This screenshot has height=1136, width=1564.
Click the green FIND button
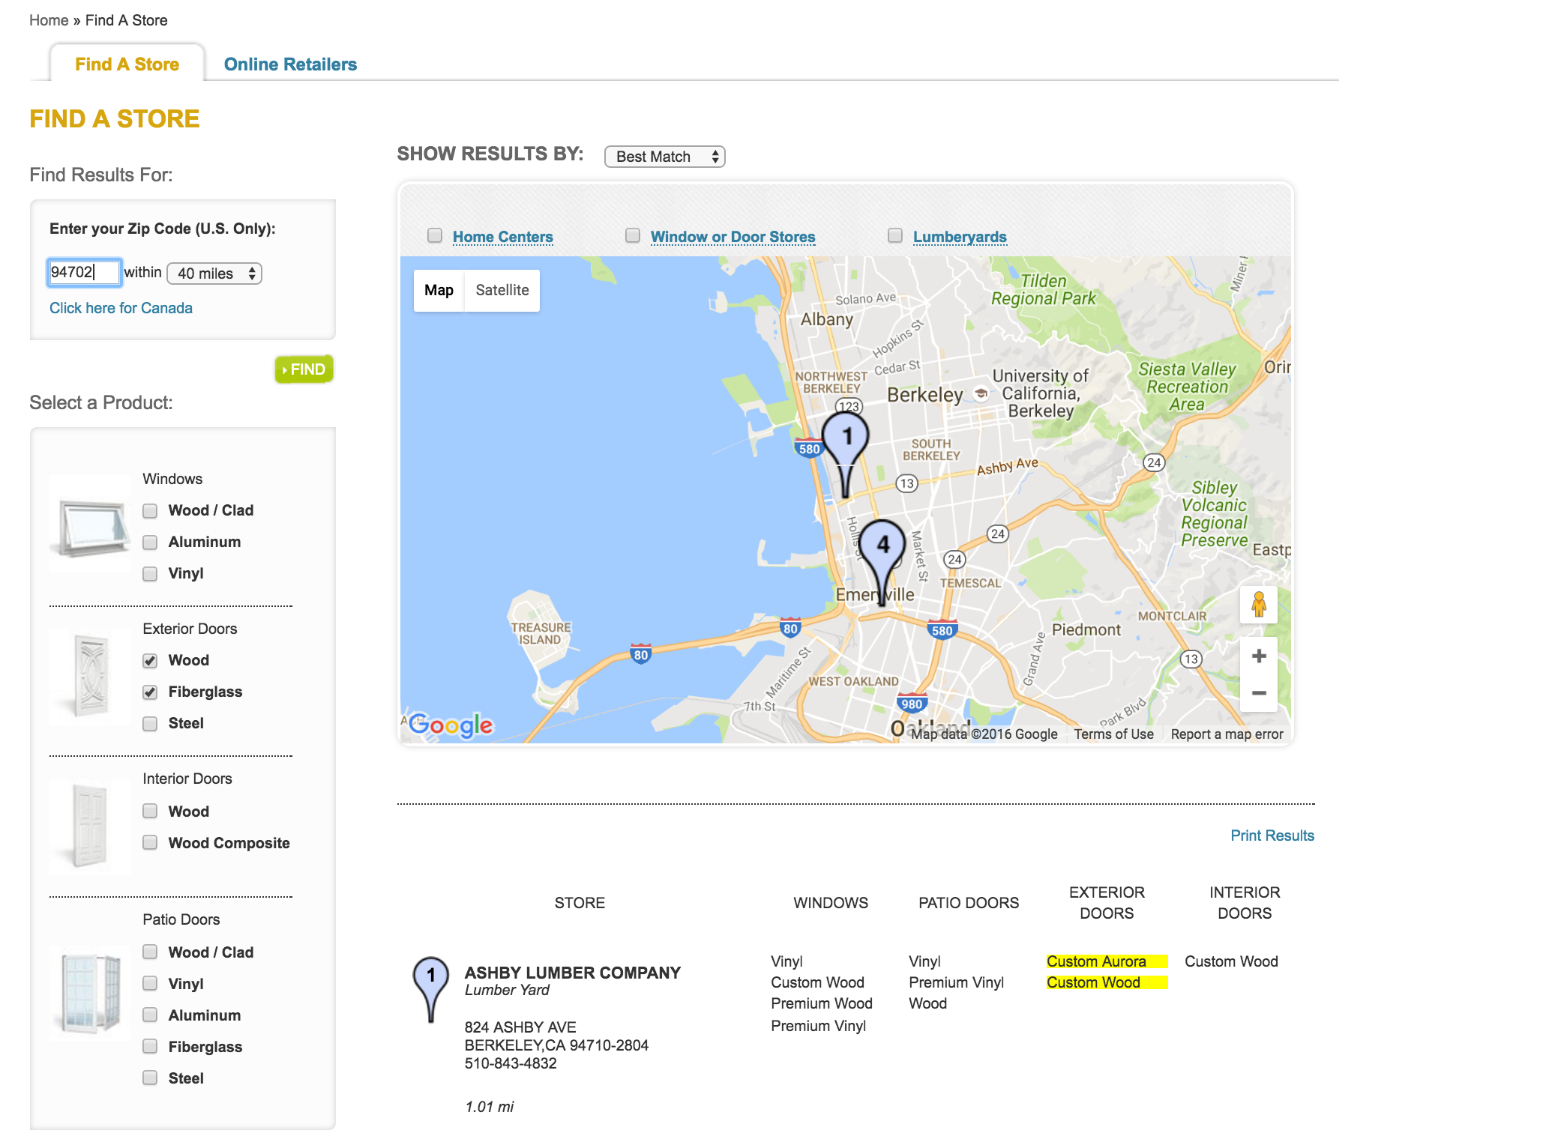tap(304, 369)
